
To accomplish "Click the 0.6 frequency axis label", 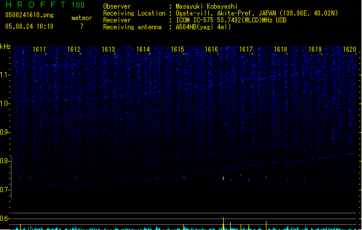I will click(5, 218).
